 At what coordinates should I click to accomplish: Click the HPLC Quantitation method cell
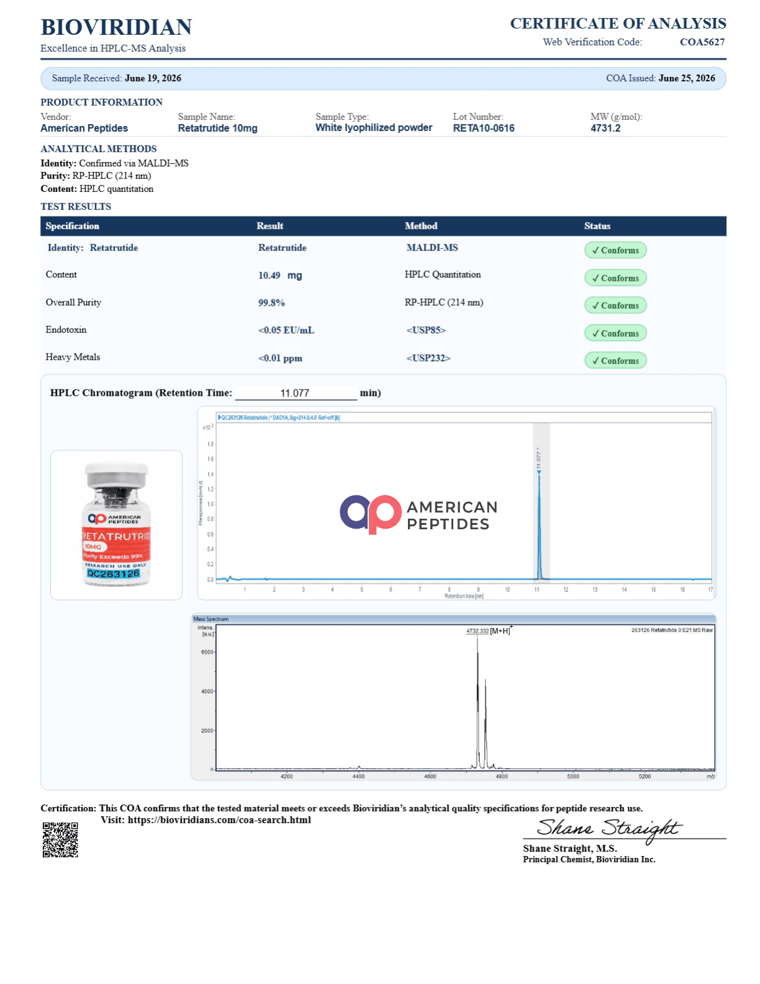coord(443,275)
